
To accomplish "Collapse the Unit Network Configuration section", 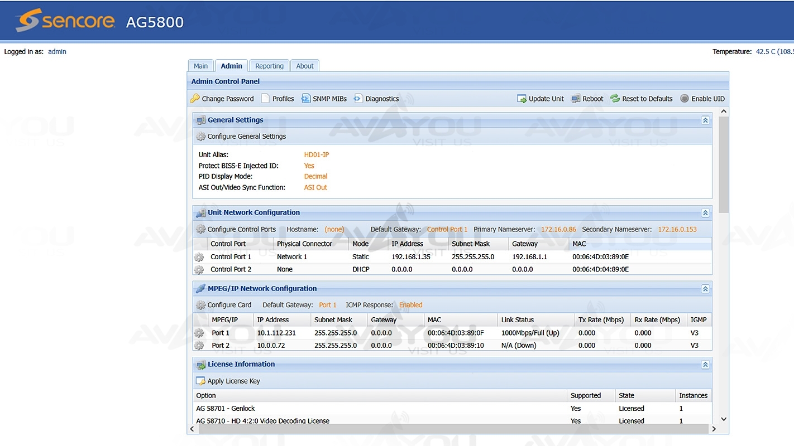I will pyautogui.click(x=705, y=213).
